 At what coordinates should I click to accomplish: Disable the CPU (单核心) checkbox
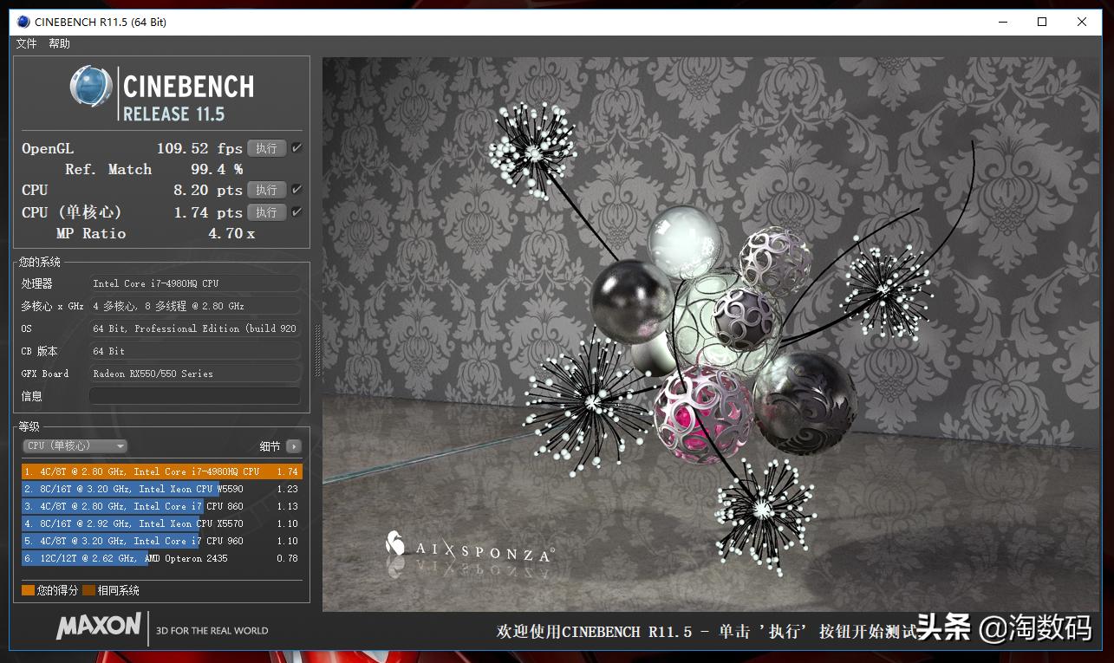click(296, 211)
